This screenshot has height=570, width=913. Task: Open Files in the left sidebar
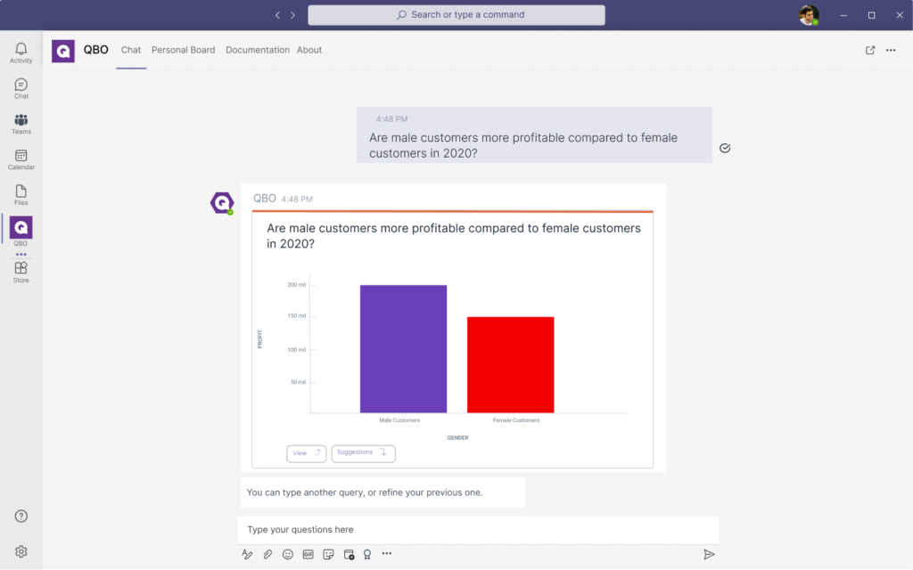point(21,195)
